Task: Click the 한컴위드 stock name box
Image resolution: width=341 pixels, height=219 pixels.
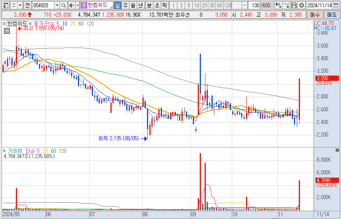Action: pyautogui.click(x=100, y=5)
